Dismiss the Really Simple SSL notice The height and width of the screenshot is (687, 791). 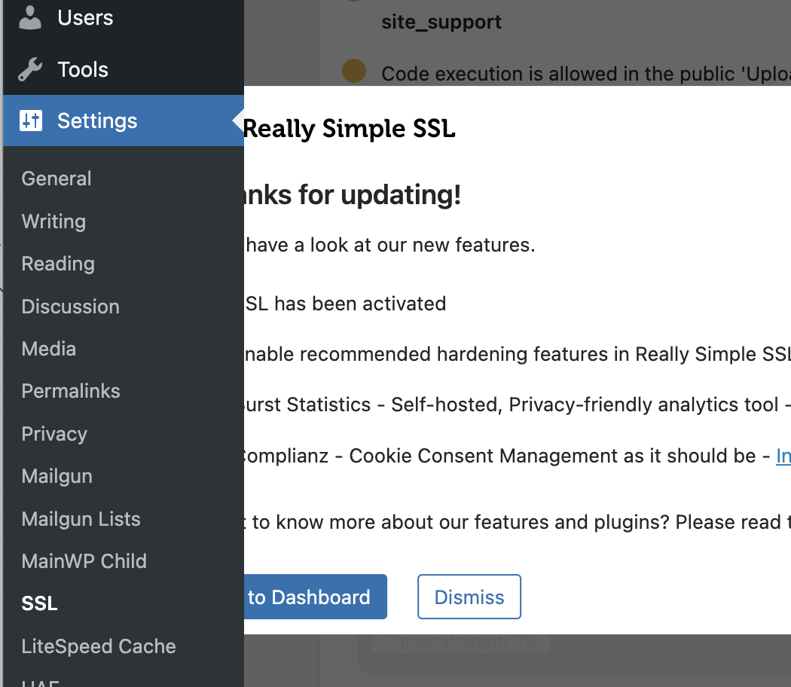click(469, 597)
